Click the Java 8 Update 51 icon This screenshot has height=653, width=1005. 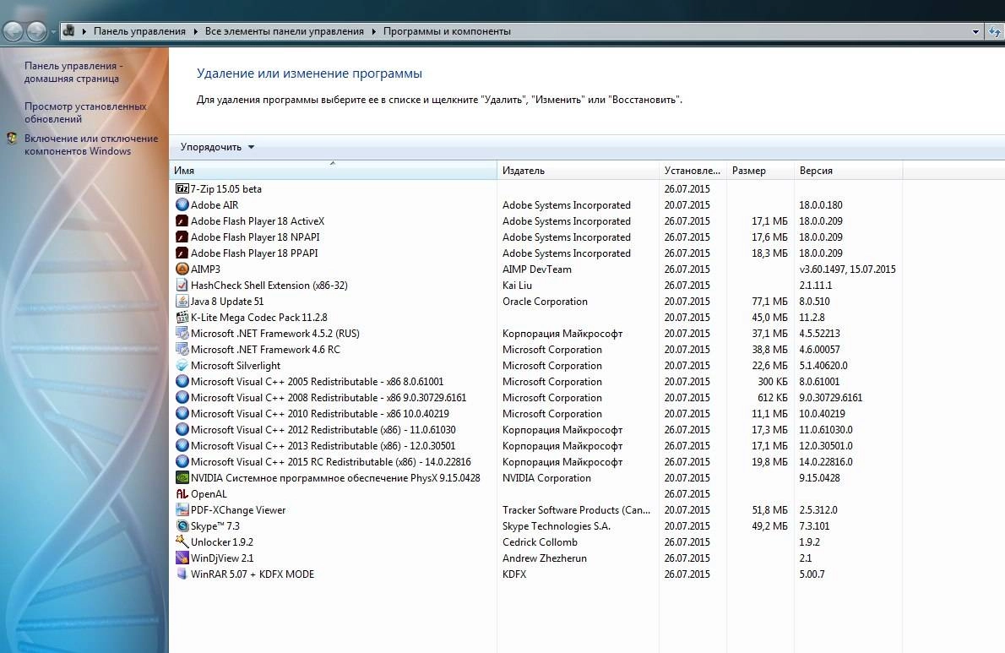pos(182,301)
